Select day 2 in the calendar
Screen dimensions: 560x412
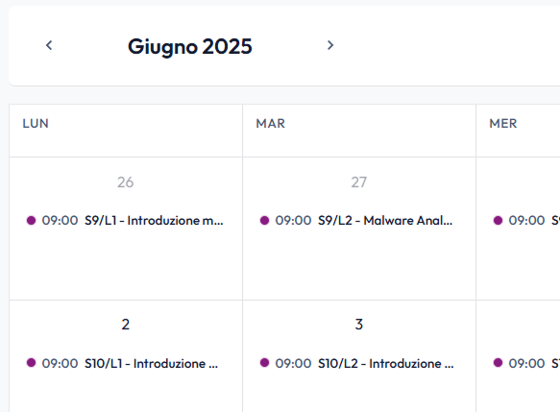tap(126, 325)
